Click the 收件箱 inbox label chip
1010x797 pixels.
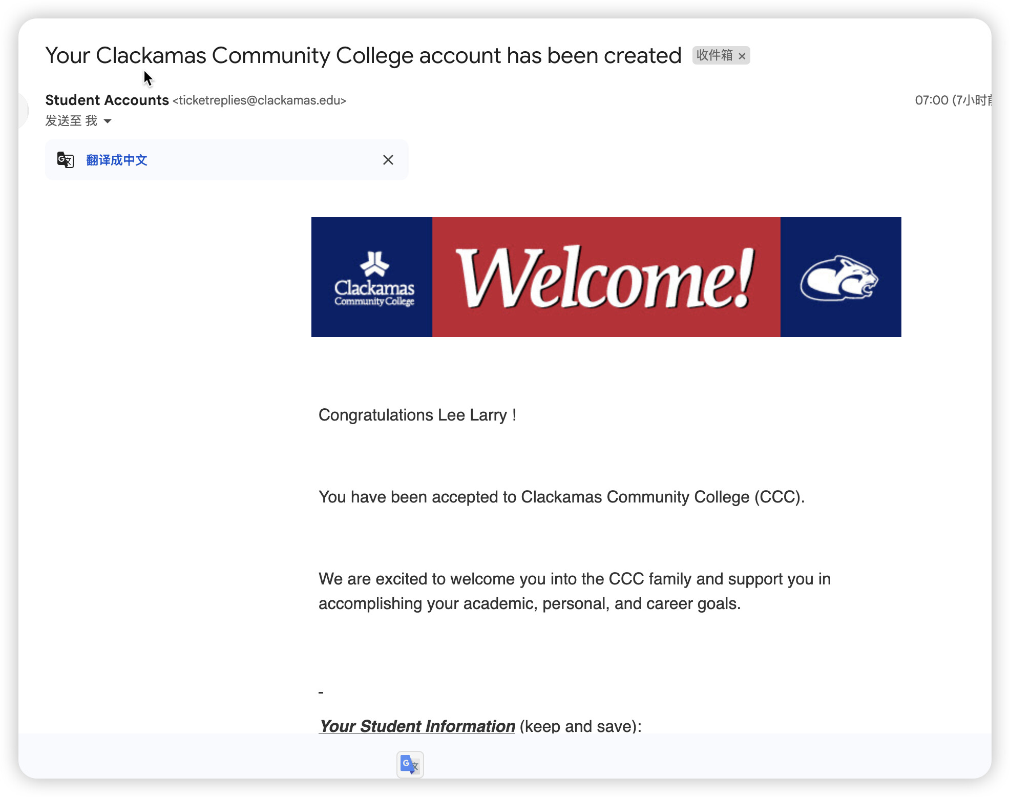tap(714, 55)
